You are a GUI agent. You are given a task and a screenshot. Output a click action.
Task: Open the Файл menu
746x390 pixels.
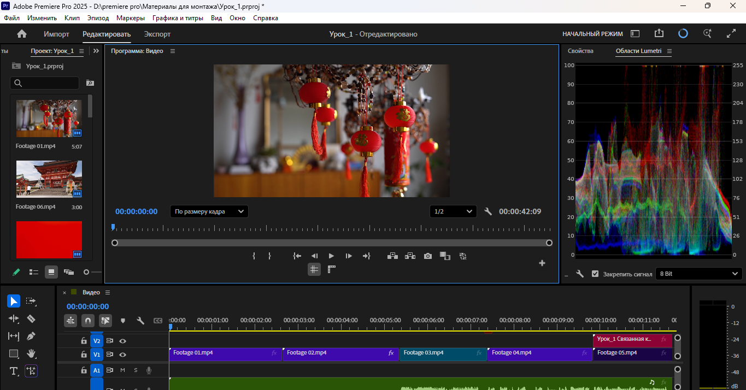point(12,18)
